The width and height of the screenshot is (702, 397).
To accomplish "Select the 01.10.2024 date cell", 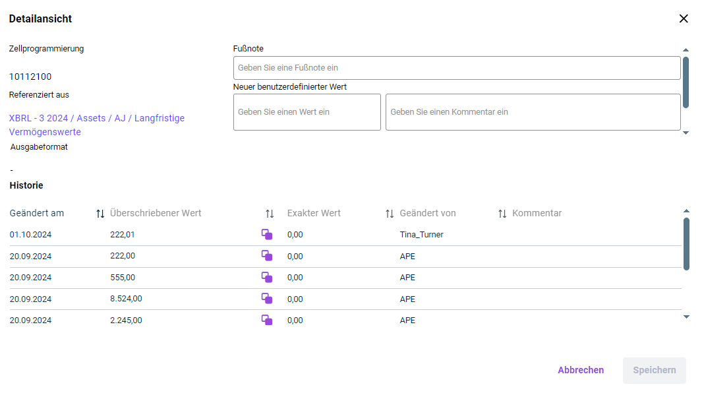I will coord(30,235).
